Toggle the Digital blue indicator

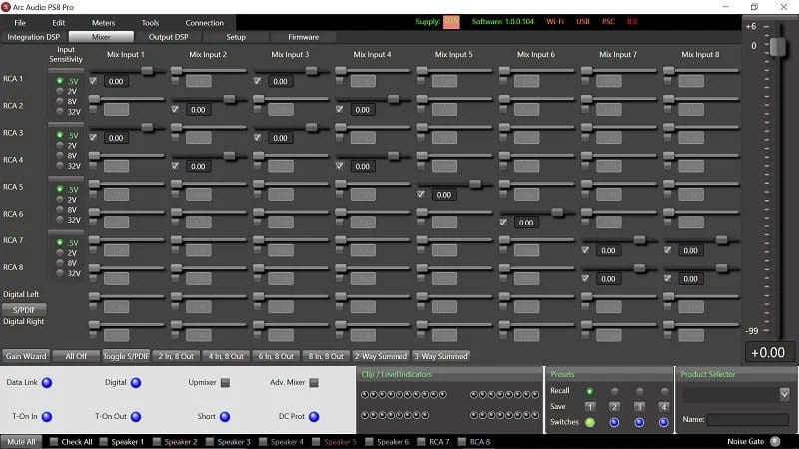pos(136,383)
